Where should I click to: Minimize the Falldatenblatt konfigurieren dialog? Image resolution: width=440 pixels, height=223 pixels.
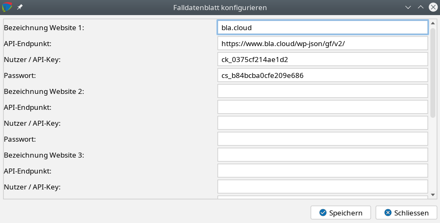[x=408, y=7]
